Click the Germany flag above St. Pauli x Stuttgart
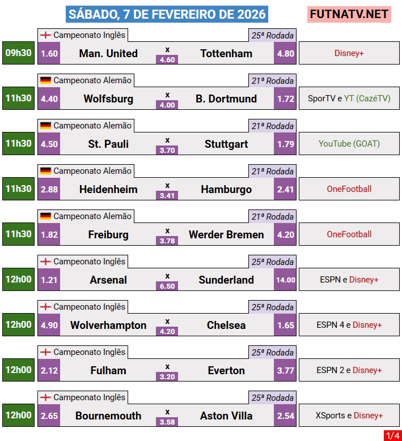This screenshot has width=402, height=441. [45, 126]
